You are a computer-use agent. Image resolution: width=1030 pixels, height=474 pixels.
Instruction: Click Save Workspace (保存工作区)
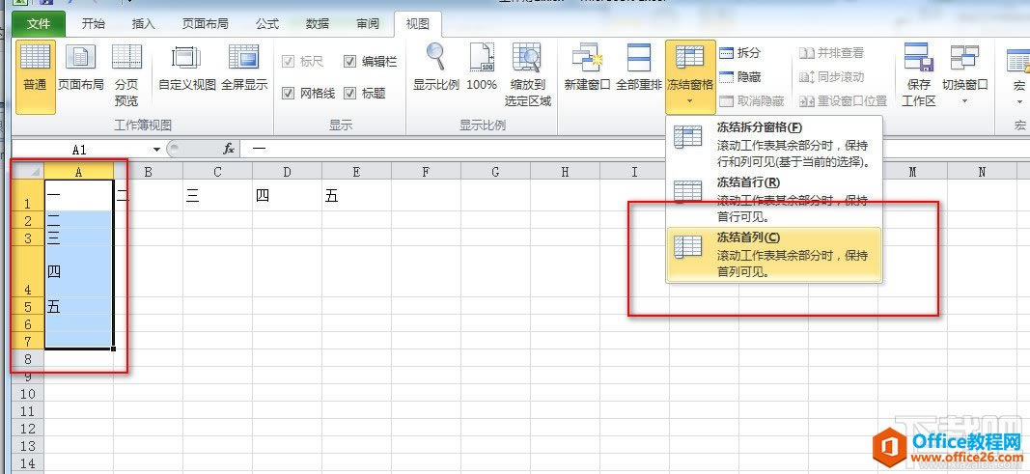click(918, 76)
